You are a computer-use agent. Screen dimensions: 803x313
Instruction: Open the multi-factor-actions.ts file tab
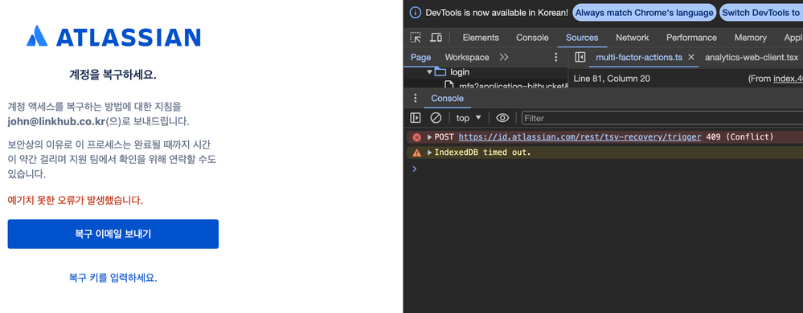click(638, 57)
